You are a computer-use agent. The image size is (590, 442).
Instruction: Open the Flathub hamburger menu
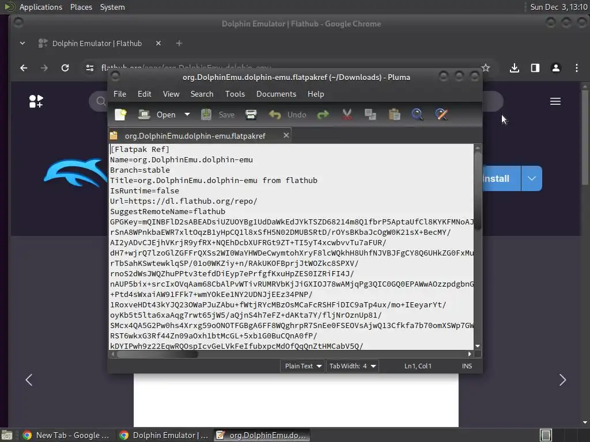tap(555, 101)
